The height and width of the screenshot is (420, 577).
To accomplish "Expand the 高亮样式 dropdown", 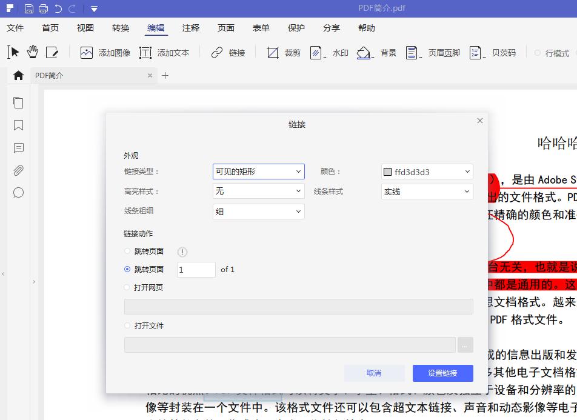I will tap(258, 191).
